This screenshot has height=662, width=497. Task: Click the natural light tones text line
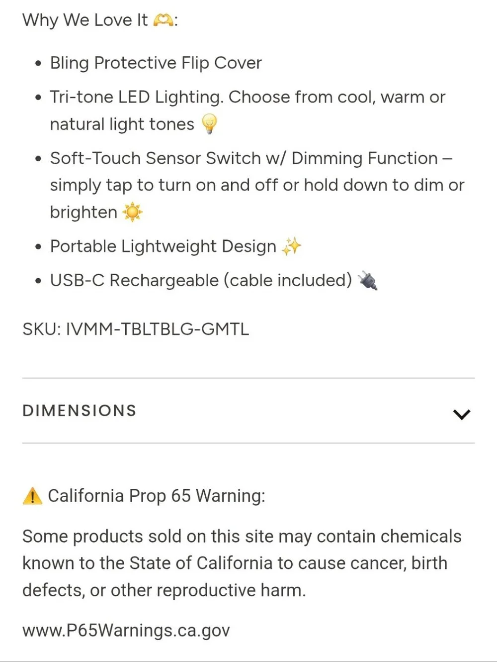(x=122, y=124)
